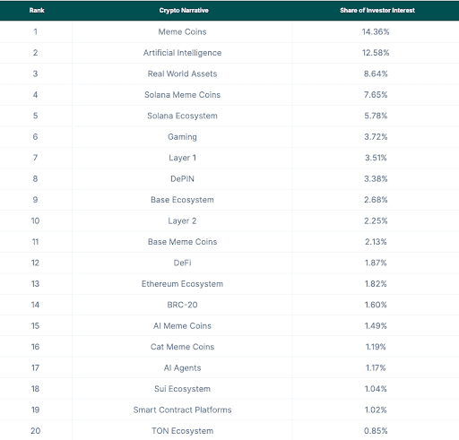Image resolution: width=459 pixels, height=440 pixels.
Task: Click the 1.04% share value
Action: coord(376,389)
